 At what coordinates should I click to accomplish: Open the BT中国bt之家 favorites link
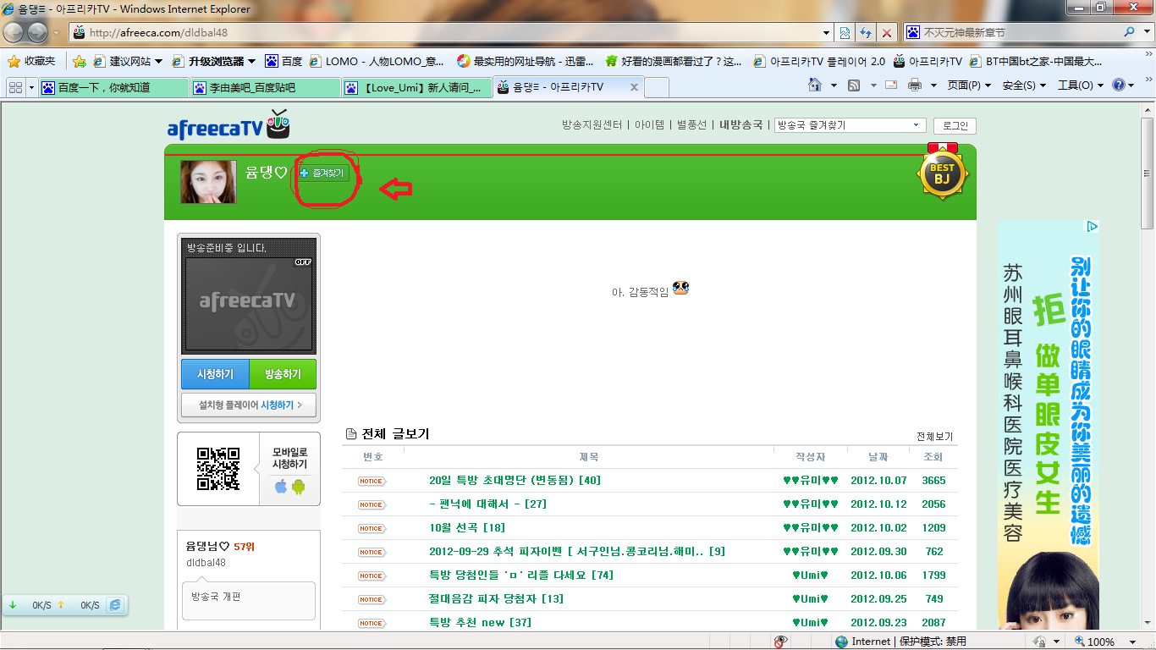click(x=1036, y=61)
